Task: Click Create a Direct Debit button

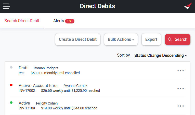Action: pos(78,40)
